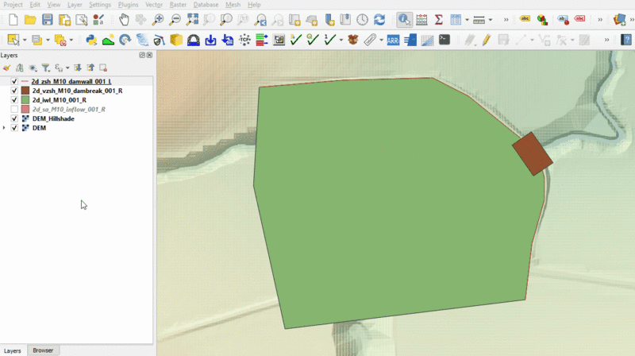635x356 pixels.
Task: Open the Statistical Summary sigma icon
Action: pos(438,19)
